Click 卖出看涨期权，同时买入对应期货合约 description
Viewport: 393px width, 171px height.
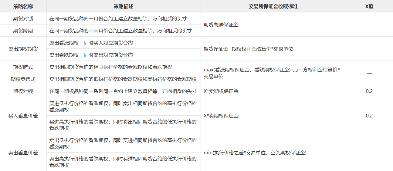(124, 43)
